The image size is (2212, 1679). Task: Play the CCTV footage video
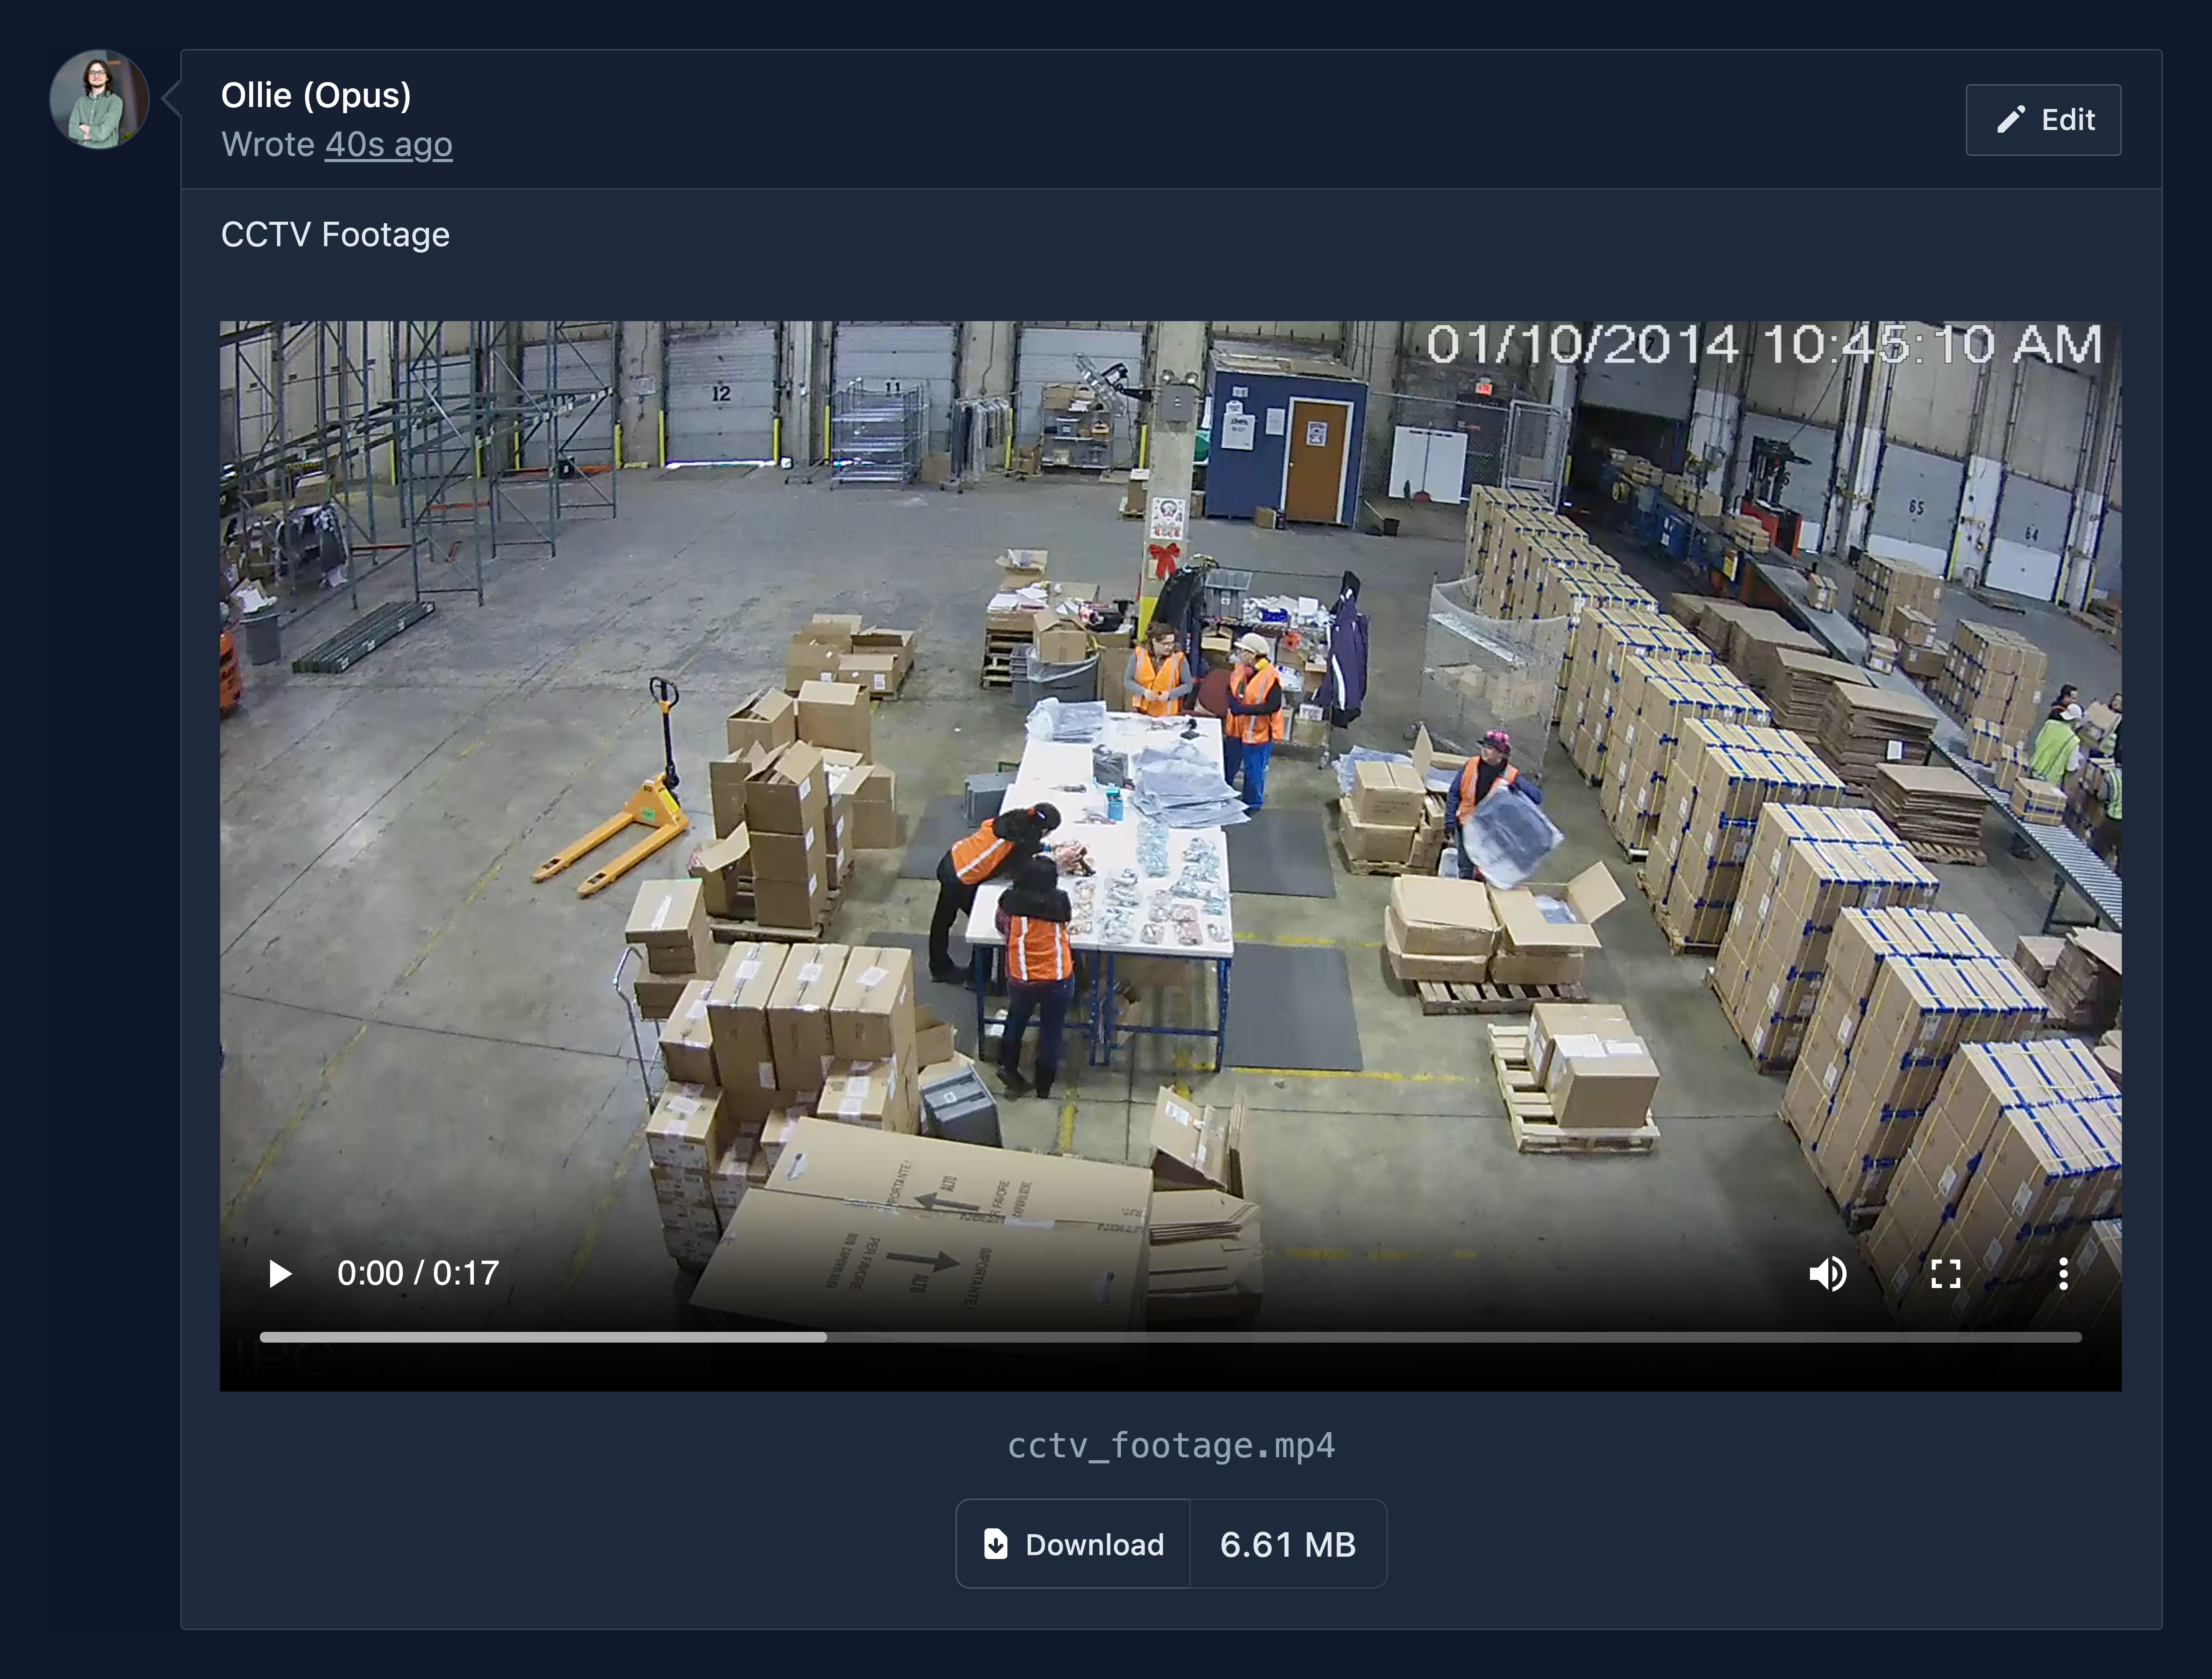[280, 1274]
